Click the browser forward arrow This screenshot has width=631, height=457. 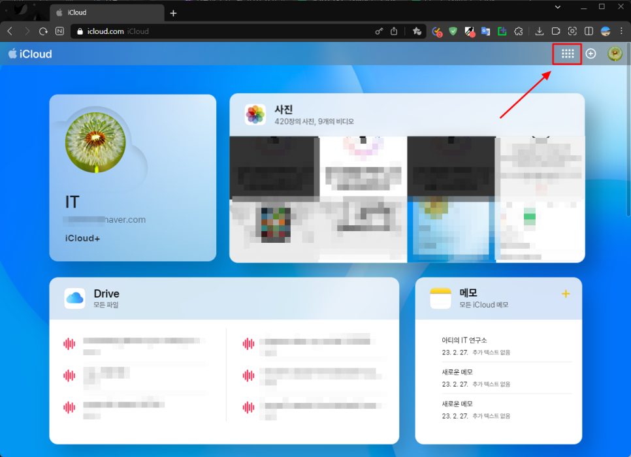(x=27, y=31)
